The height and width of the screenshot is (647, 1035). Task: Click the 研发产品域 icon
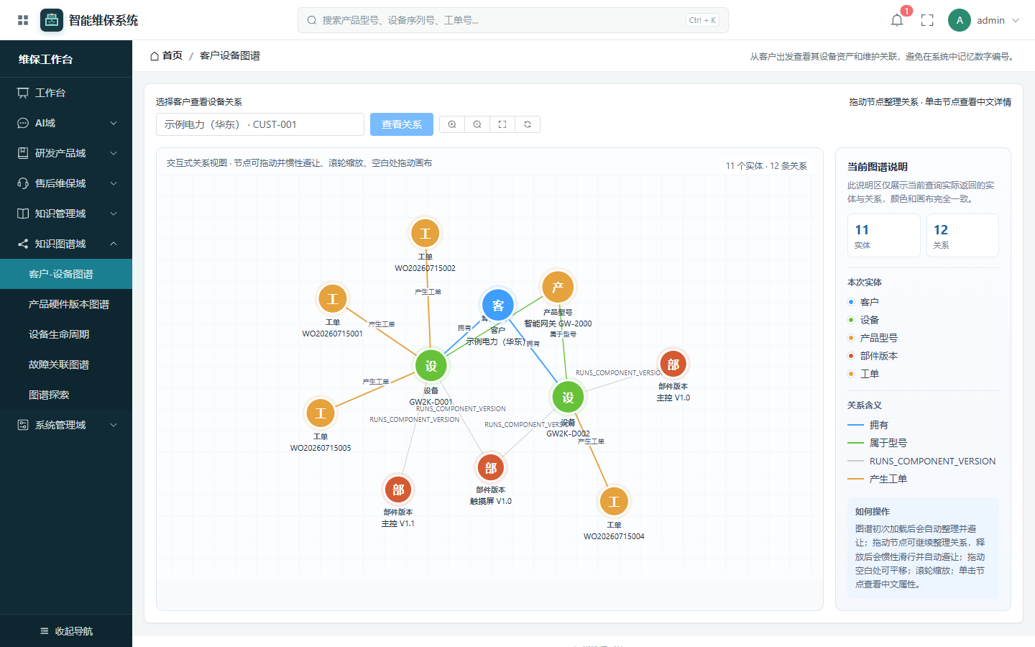(23, 153)
